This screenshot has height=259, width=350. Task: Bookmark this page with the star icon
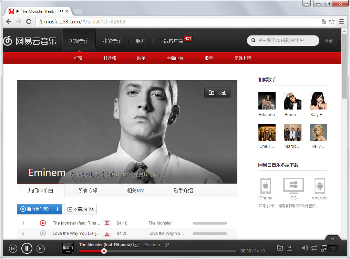(331, 22)
